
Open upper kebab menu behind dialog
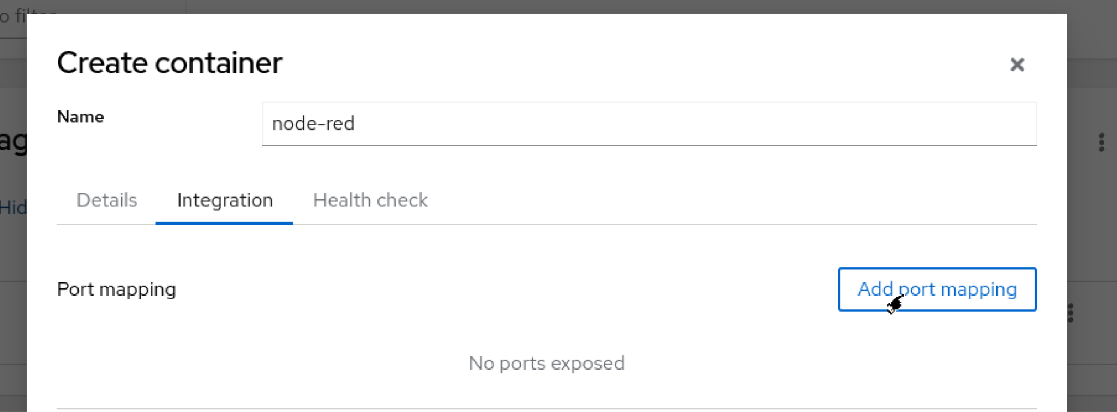[x=1101, y=143]
